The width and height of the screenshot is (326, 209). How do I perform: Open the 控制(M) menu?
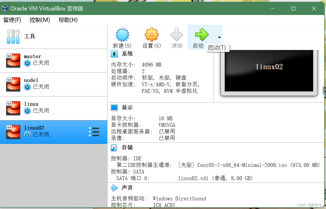point(40,20)
